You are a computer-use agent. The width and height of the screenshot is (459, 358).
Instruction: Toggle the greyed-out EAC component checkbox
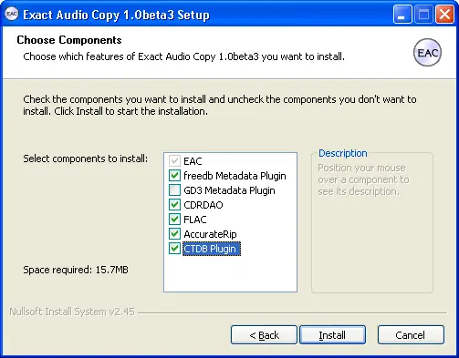click(174, 160)
